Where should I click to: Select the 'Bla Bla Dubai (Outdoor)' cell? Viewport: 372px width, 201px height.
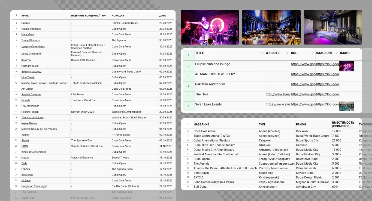135,186
